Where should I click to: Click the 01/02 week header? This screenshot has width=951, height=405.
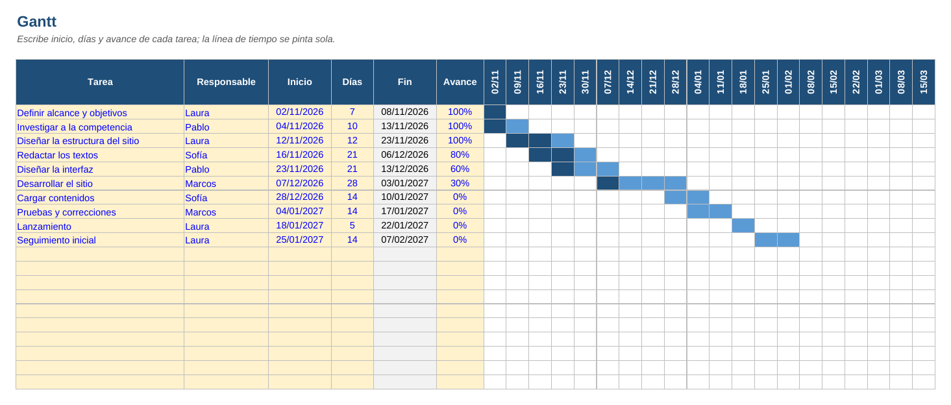[788, 82]
